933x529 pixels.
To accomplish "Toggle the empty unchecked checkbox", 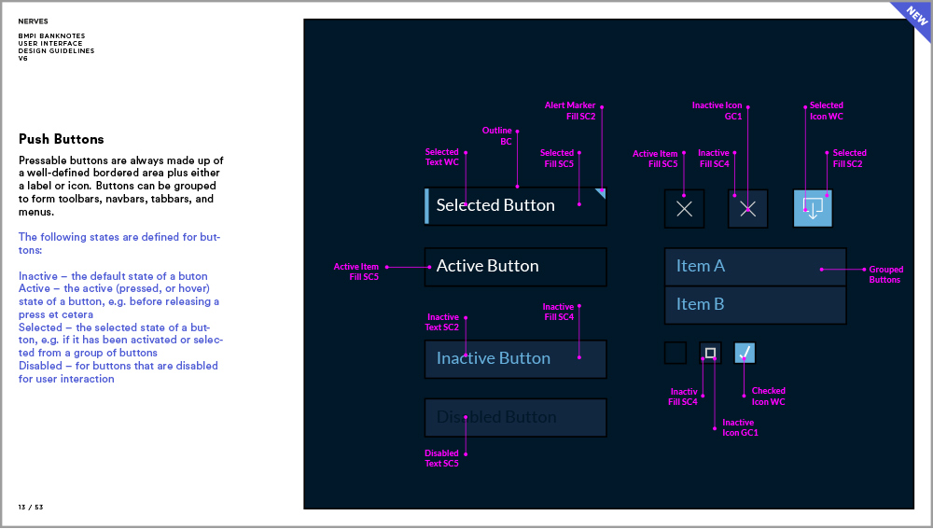I will (x=675, y=353).
